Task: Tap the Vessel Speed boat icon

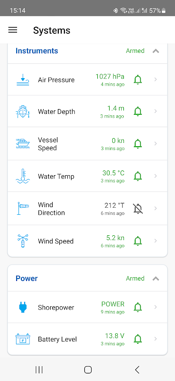Action: [23, 144]
